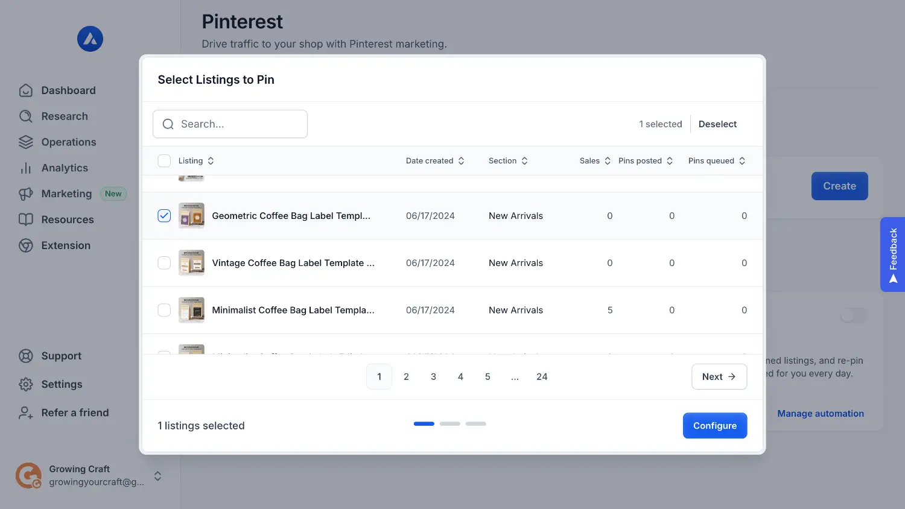Click the Vintage Coffee Bag Label Template title
This screenshot has height=509, width=905.
coord(293,263)
